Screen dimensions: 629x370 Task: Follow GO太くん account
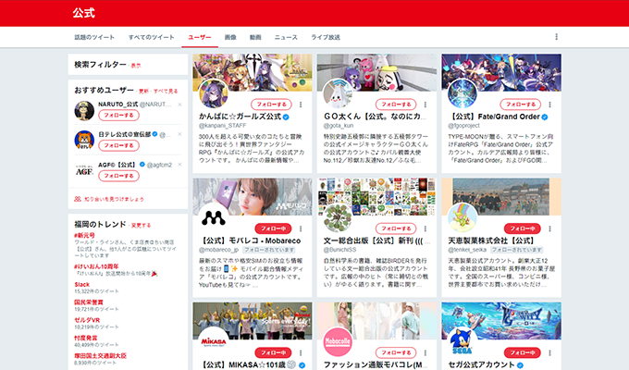[x=396, y=105]
